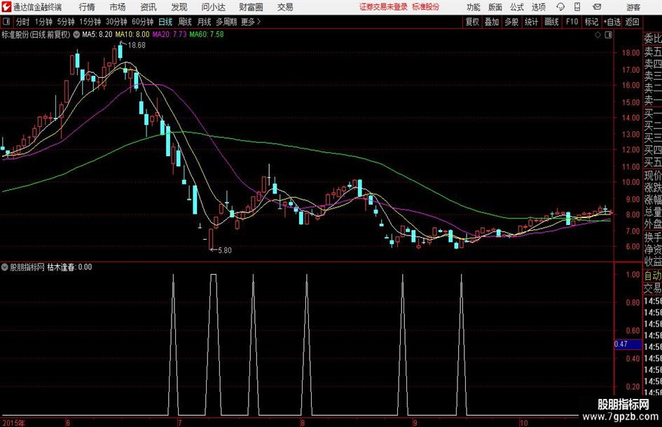Image resolution: width=662 pixels, height=427 pixels.
Task: Click the MA10: 8.00 indicator label
Action: [132, 34]
